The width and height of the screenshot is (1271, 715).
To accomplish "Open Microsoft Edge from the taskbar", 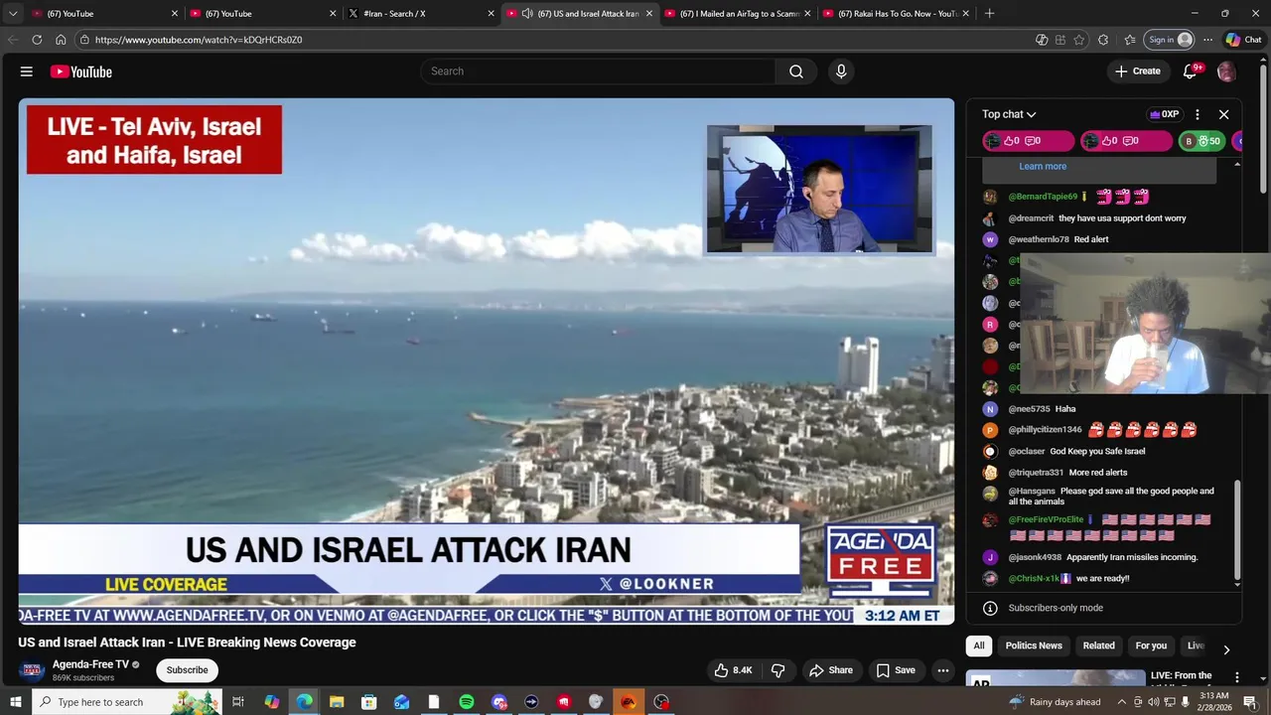I will (304, 702).
